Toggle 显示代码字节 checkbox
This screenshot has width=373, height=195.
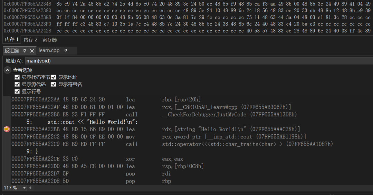[x=17, y=77]
